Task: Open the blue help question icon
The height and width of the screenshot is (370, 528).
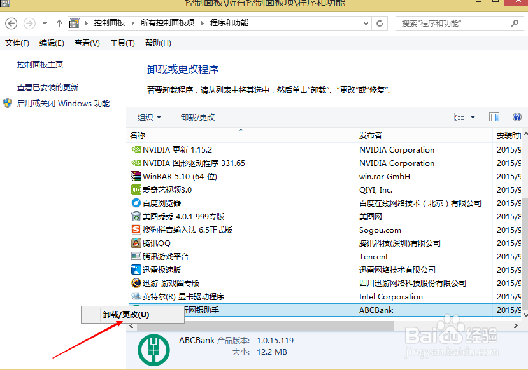Action: pyautogui.click(x=517, y=117)
